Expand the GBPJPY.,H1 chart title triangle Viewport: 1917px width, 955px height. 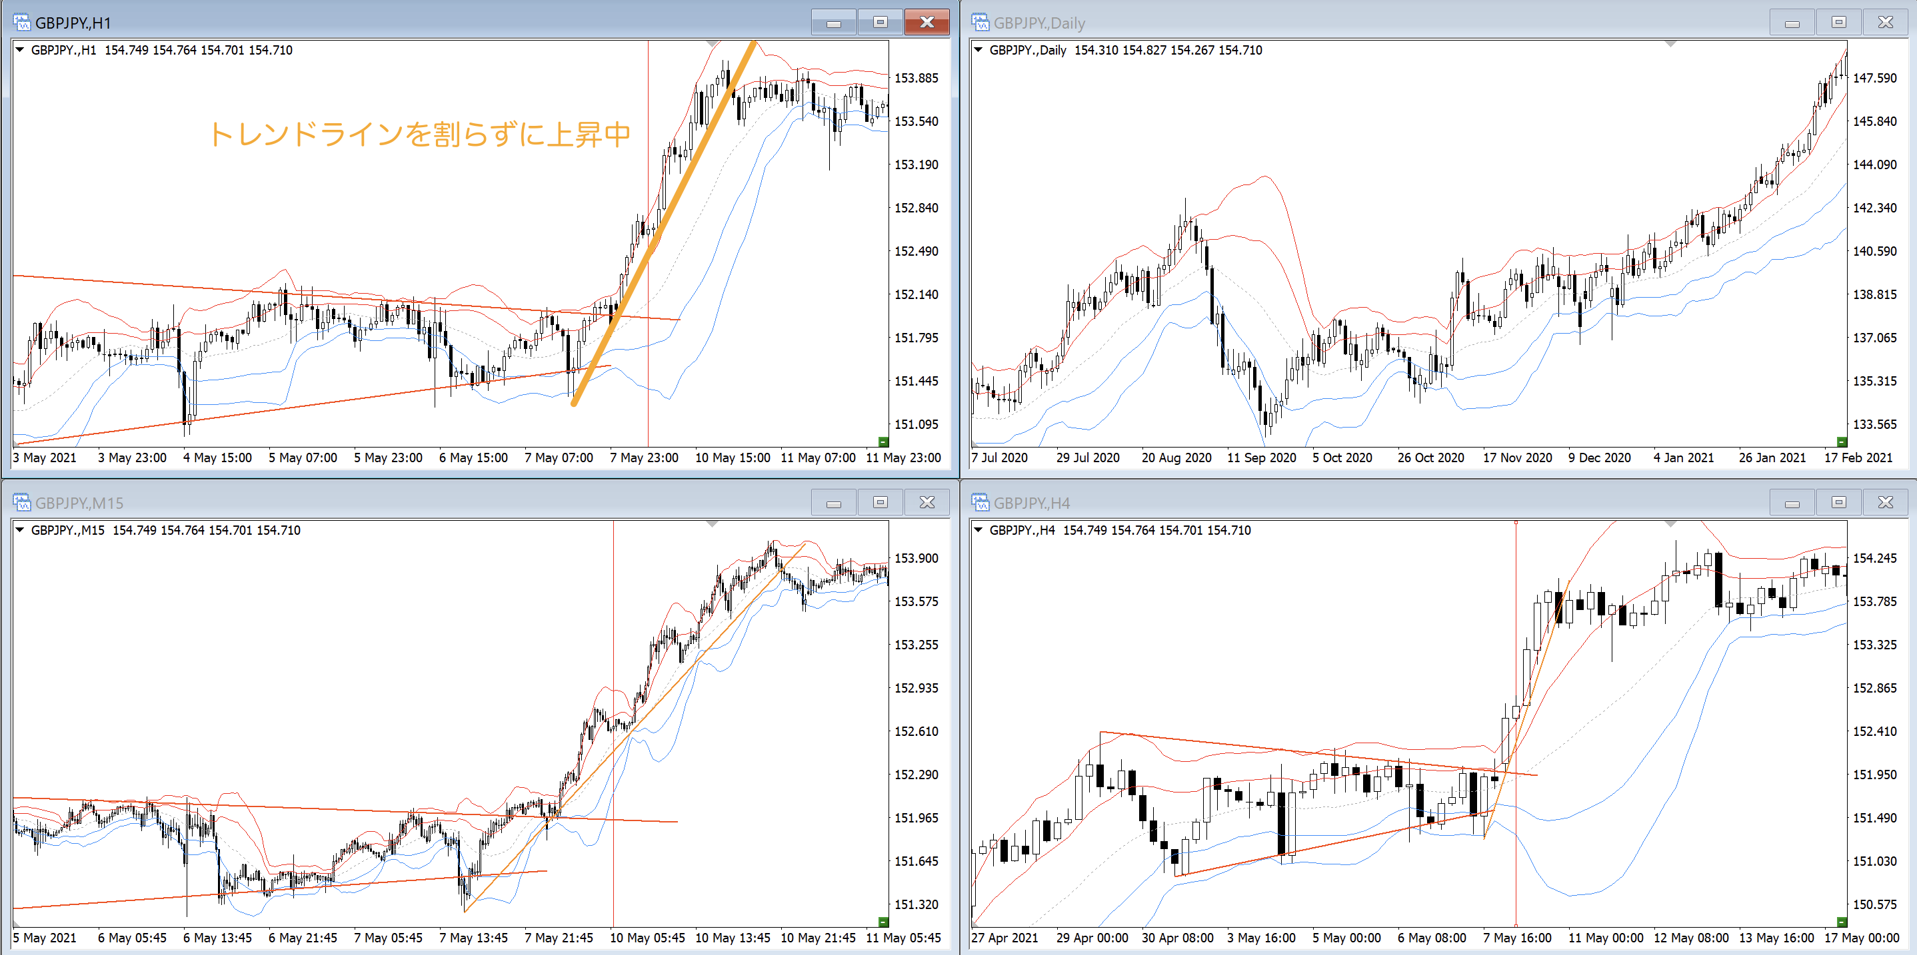coord(20,50)
